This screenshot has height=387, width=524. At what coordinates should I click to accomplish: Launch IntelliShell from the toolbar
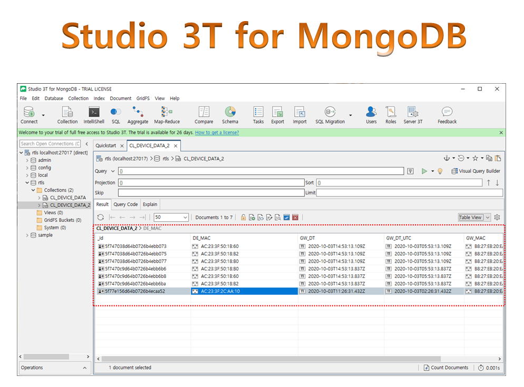coord(94,115)
